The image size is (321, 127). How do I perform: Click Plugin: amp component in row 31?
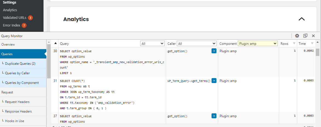[x=228, y=81]
